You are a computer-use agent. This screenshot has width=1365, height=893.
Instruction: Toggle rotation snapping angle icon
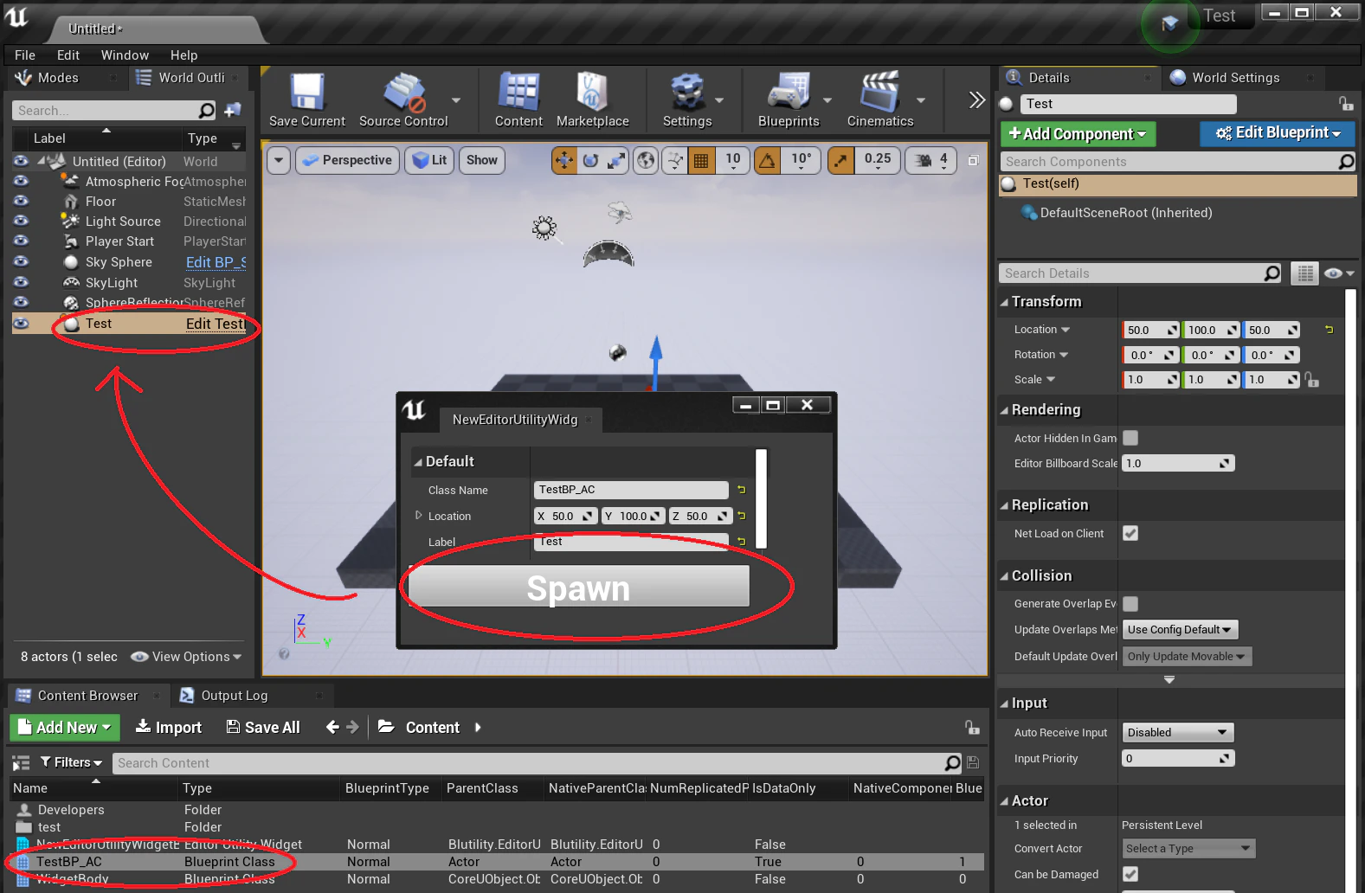pos(768,160)
